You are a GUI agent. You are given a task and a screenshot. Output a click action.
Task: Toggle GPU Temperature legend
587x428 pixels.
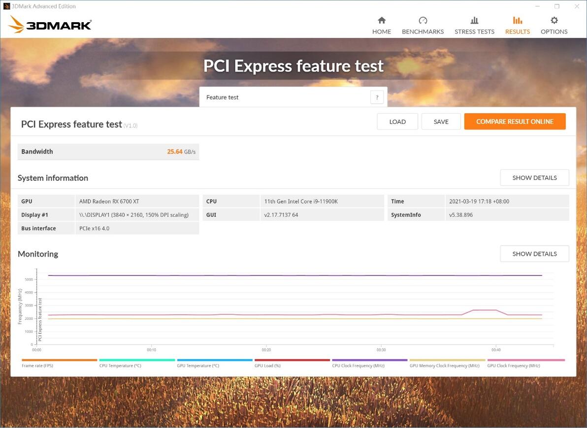215,363
